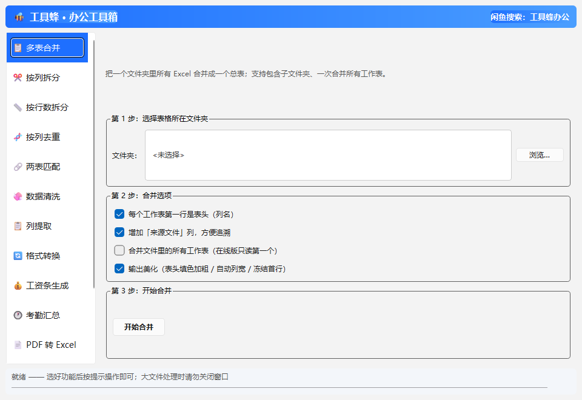Viewport: 582px width, 400px height.
Task: Uncheck 每个工作表第一行是表头 checkbox
Action: tap(119, 214)
